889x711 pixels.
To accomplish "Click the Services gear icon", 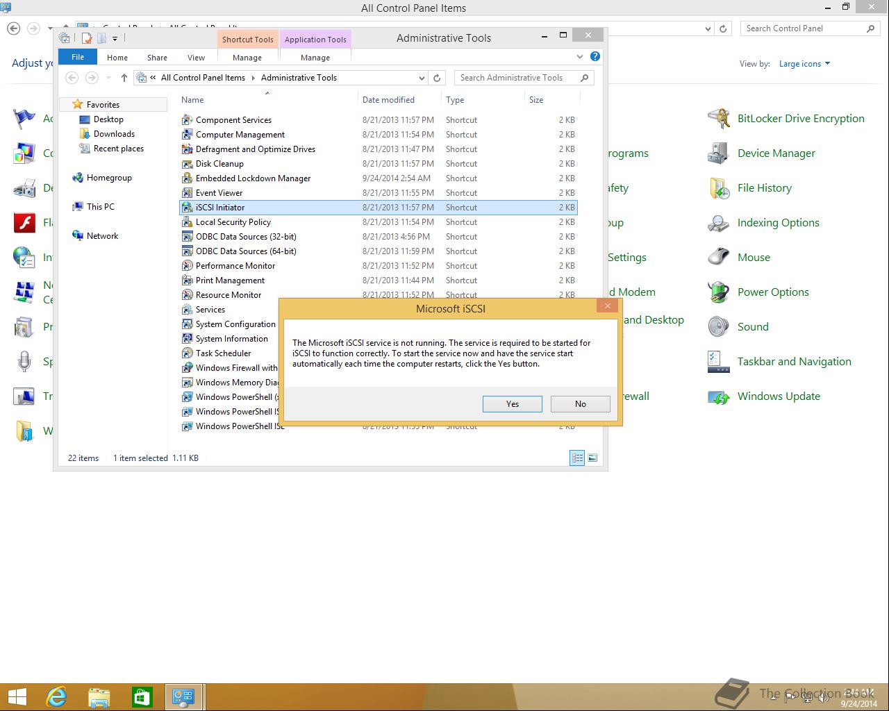I will (x=187, y=310).
